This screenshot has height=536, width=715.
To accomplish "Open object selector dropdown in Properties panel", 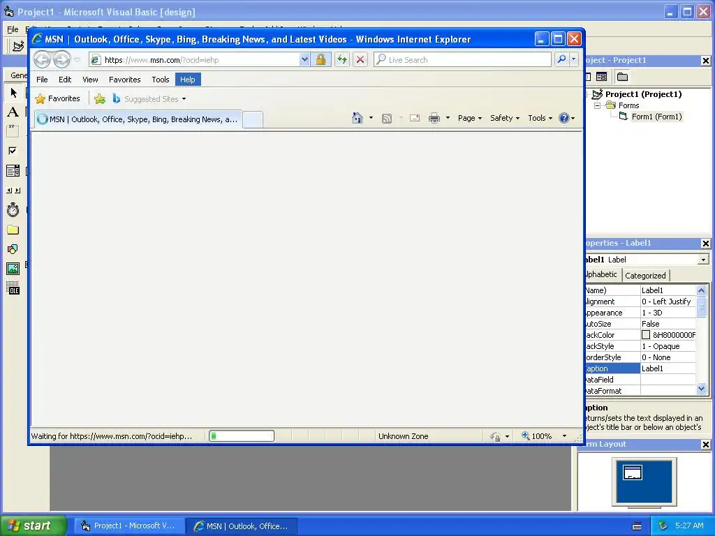I will coord(703,260).
